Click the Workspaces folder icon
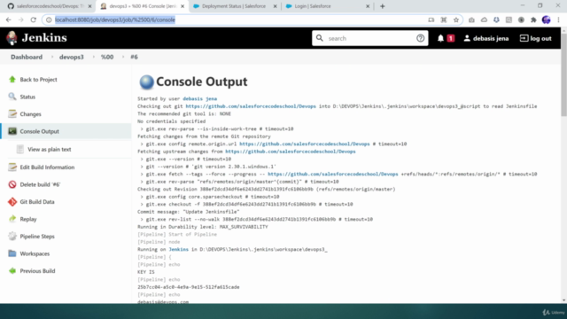The width and height of the screenshot is (567, 319). tap(12, 253)
